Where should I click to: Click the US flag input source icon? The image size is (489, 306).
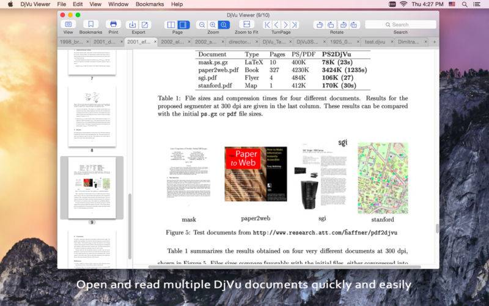coord(452,4)
